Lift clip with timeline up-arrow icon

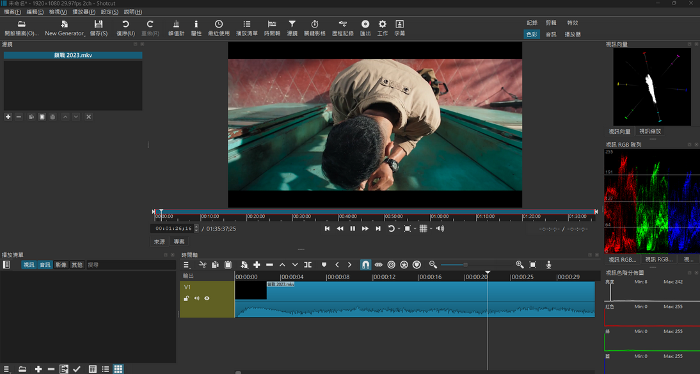tap(282, 265)
